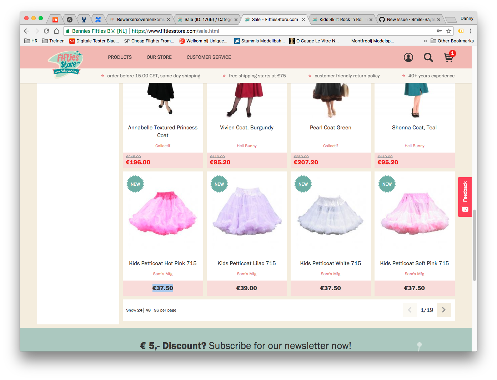
Task: Open the PRODUCTS menu
Action: pyautogui.click(x=120, y=57)
